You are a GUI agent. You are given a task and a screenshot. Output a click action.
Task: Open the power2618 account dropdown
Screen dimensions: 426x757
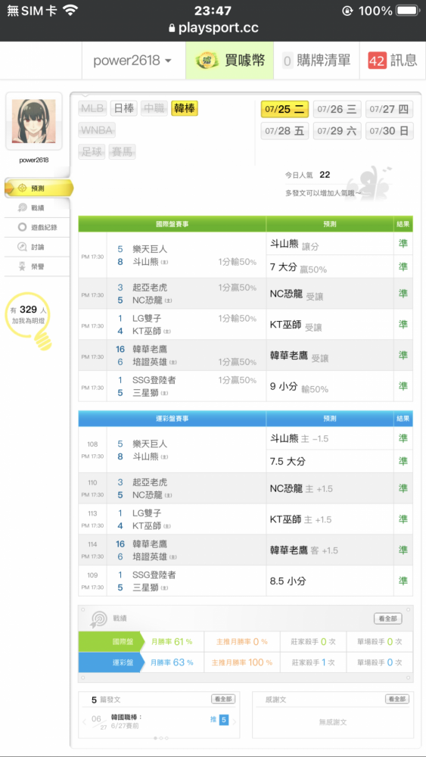(134, 61)
